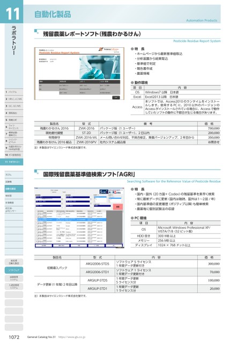The width and height of the screenshot is (244, 346).
Task: Click price 700,000
Action: 213,128
